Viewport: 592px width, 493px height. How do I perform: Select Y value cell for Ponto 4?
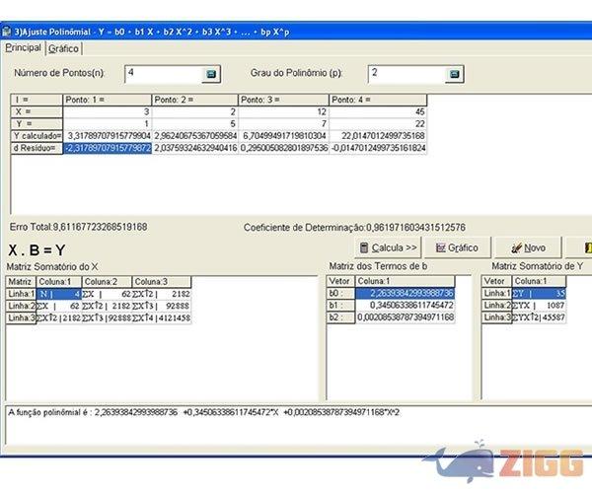click(378, 123)
